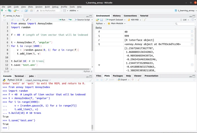Open the List view mode dropdown

185,20
